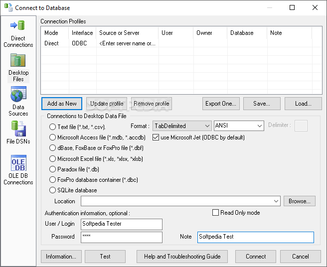Close the Connect to Database window
Screen dimensions: 327x267
tap(315, 7)
